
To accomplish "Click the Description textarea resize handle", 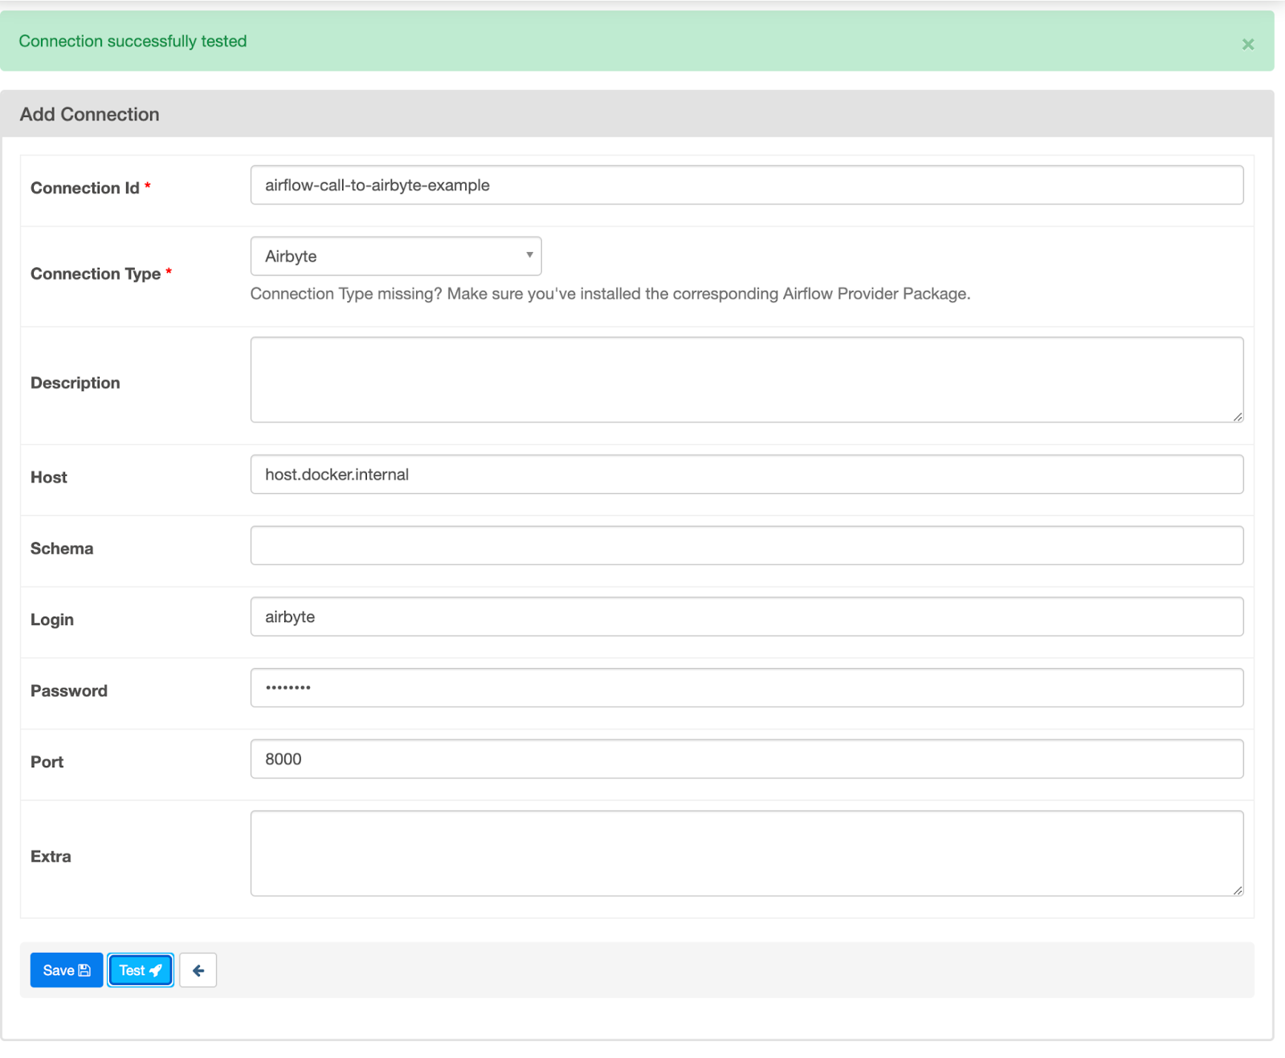I will click(1238, 417).
